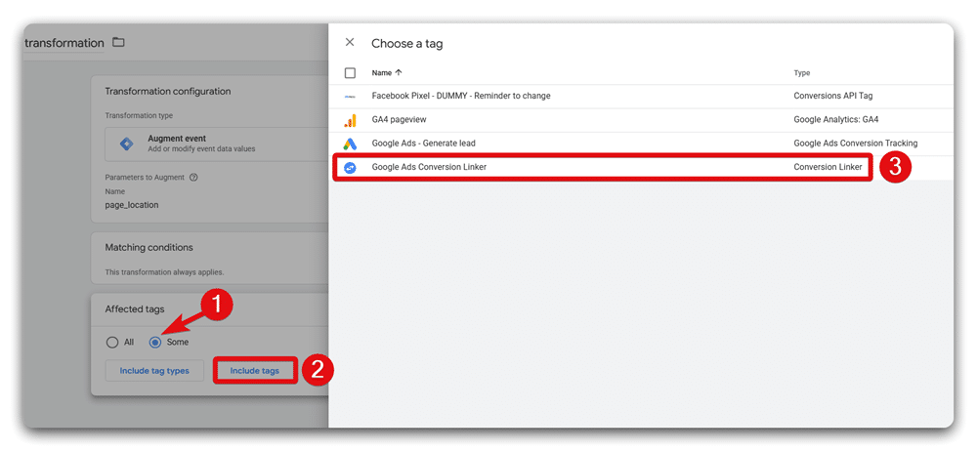
Task: Open folder icon next to transformation name
Action: tap(118, 43)
